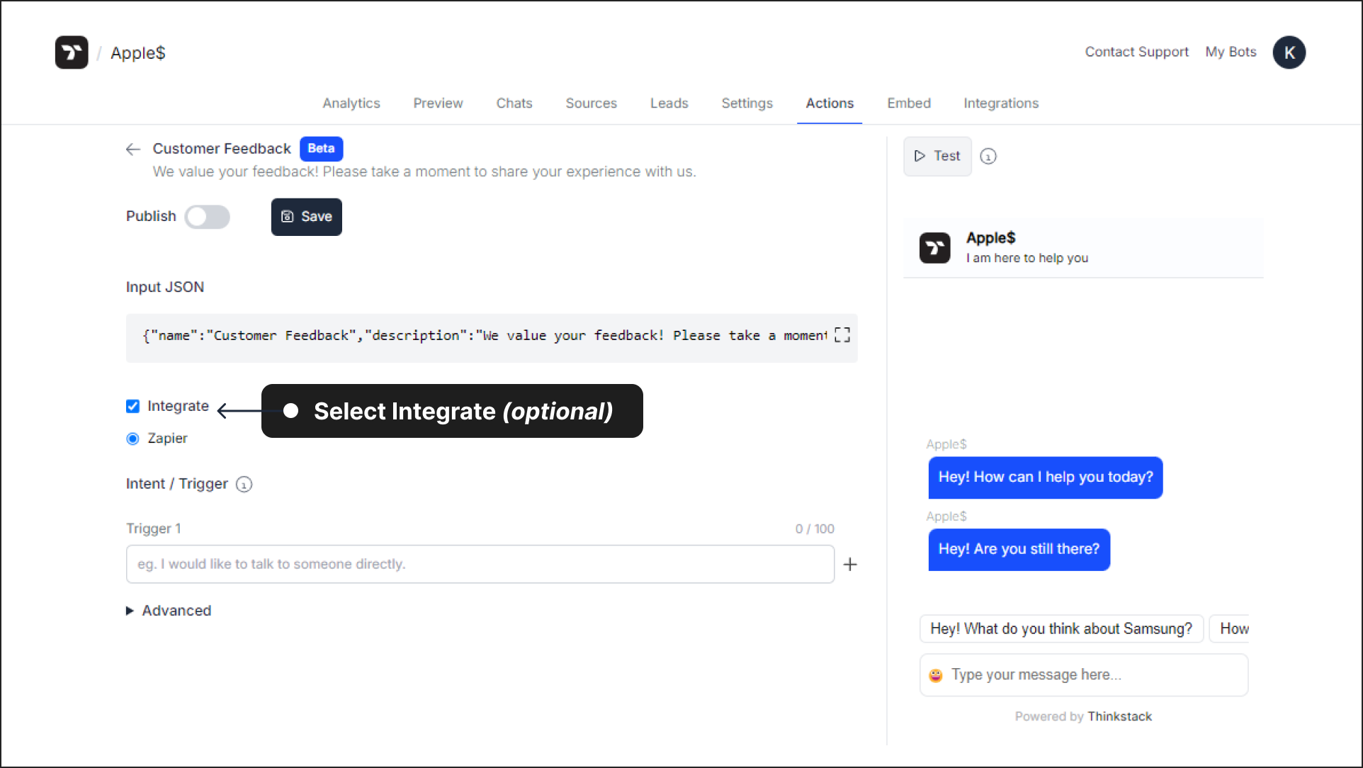Click Contact Support link
Image resolution: width=1363 pixels, height=768 pixels.
1136,52
